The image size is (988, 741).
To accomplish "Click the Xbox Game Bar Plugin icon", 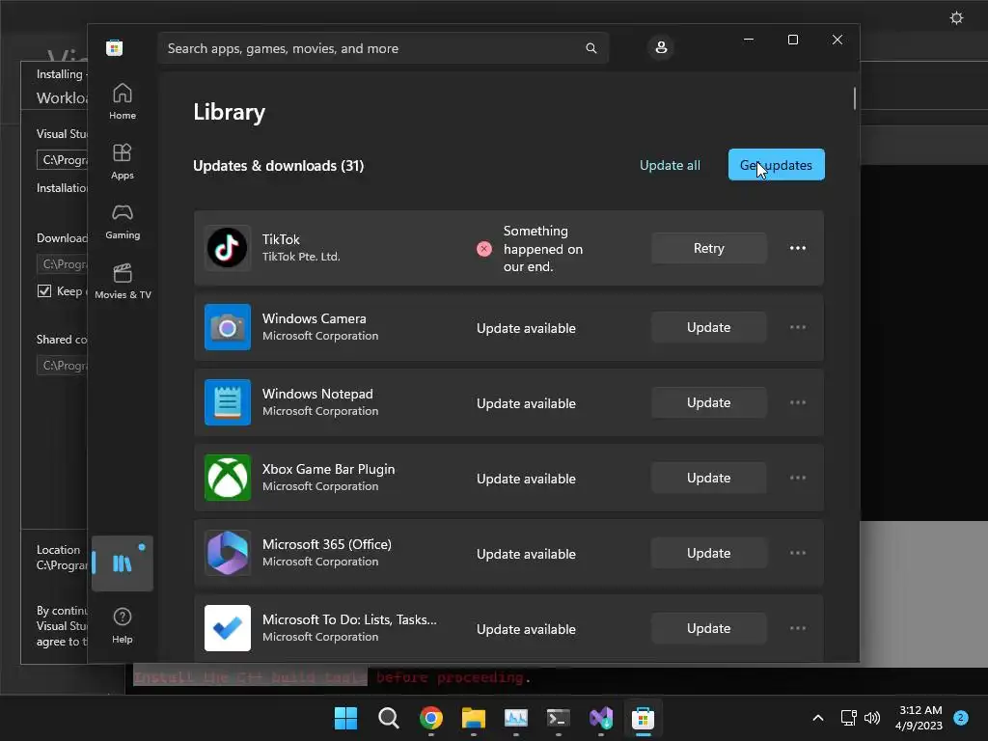I will tap(228, 478).
